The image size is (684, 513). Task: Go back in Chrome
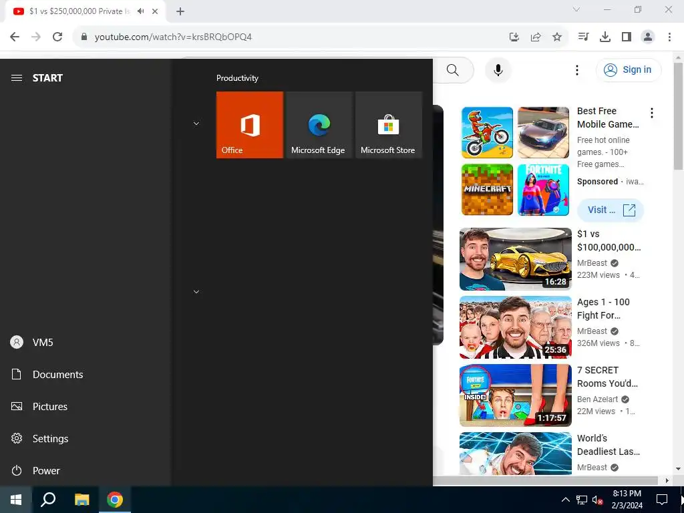click(15, 37)
